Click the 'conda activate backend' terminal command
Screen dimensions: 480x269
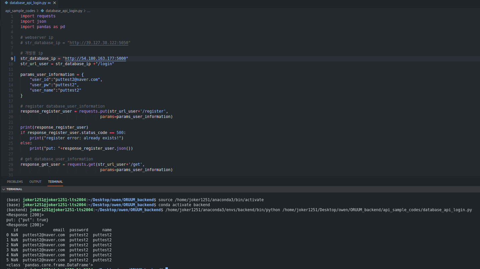(x=184, y=205)
